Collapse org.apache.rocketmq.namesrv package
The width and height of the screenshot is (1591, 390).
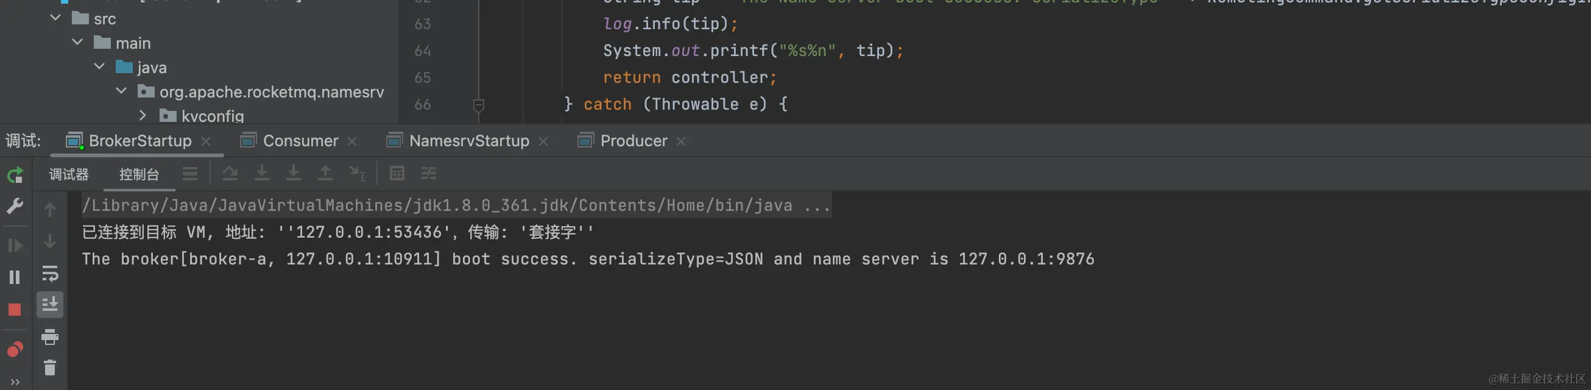coord(122,91)
